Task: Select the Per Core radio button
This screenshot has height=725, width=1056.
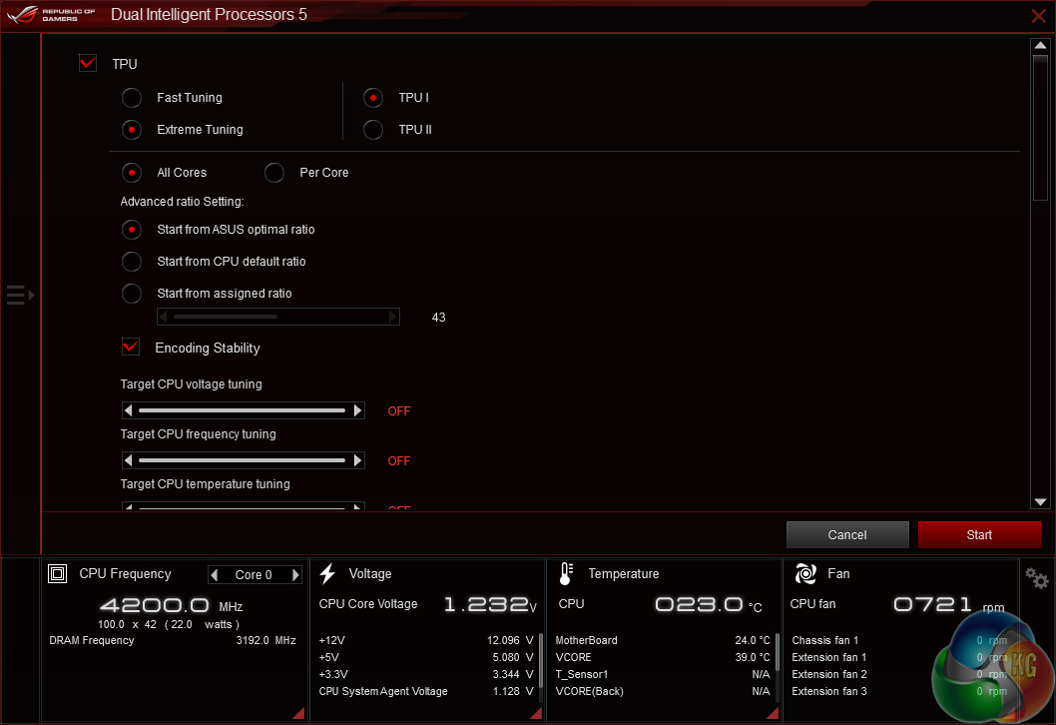Action: (274, 173)
